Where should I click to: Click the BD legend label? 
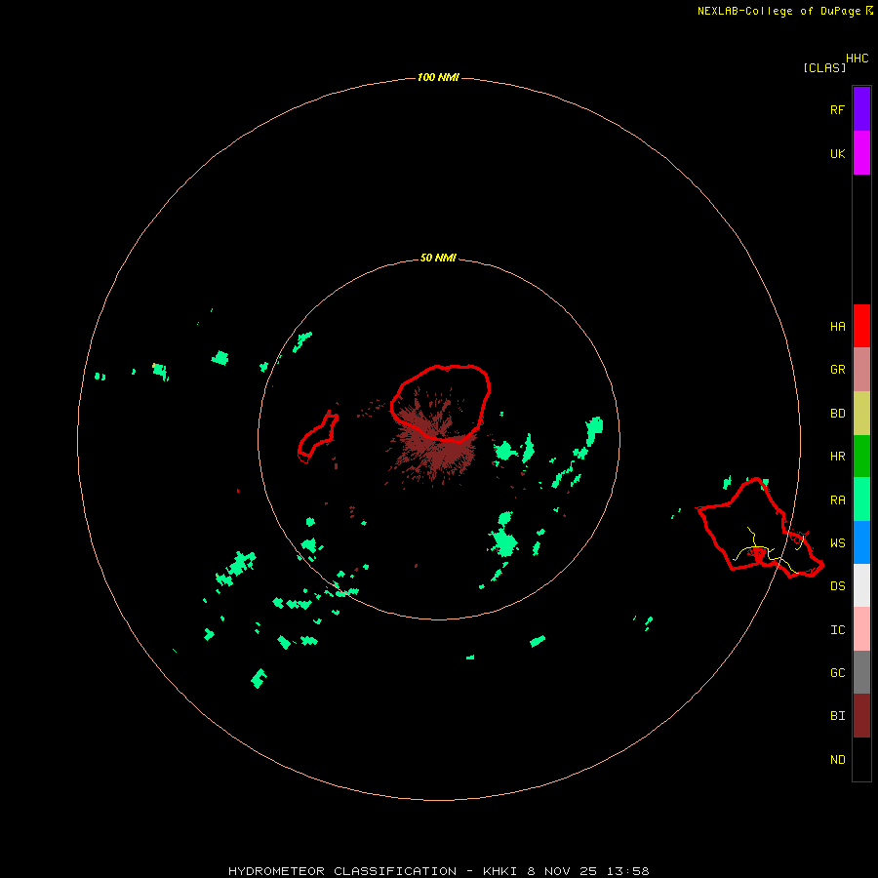pyautogui.click(x=837, y=414)
